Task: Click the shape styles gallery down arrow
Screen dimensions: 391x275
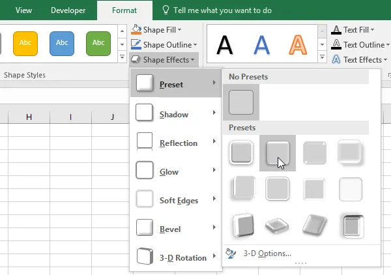Action: 123,44
